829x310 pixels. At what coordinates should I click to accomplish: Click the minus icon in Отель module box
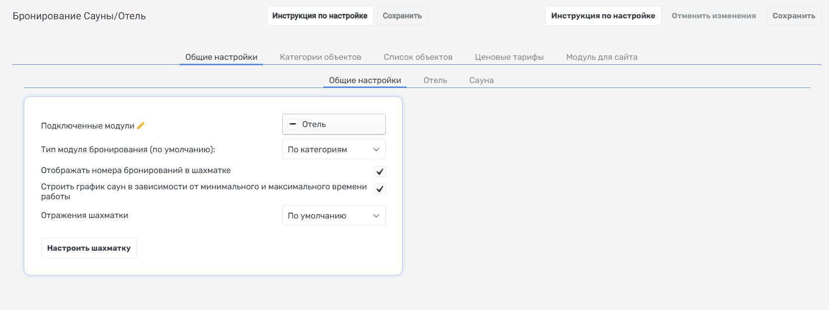point(293,124)
